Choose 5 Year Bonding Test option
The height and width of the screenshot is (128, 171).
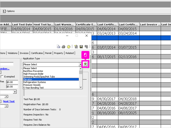click(x=51, y=88)
